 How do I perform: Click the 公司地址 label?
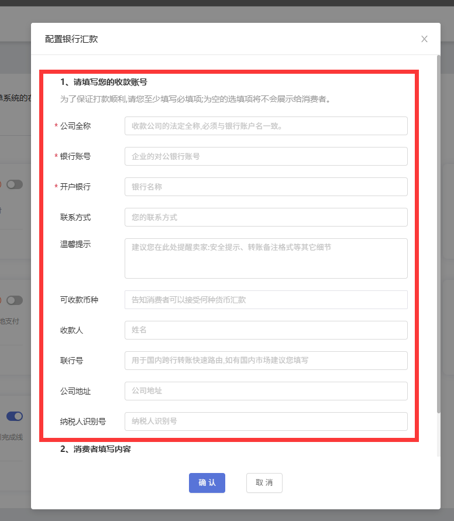(x=75, y=391)
